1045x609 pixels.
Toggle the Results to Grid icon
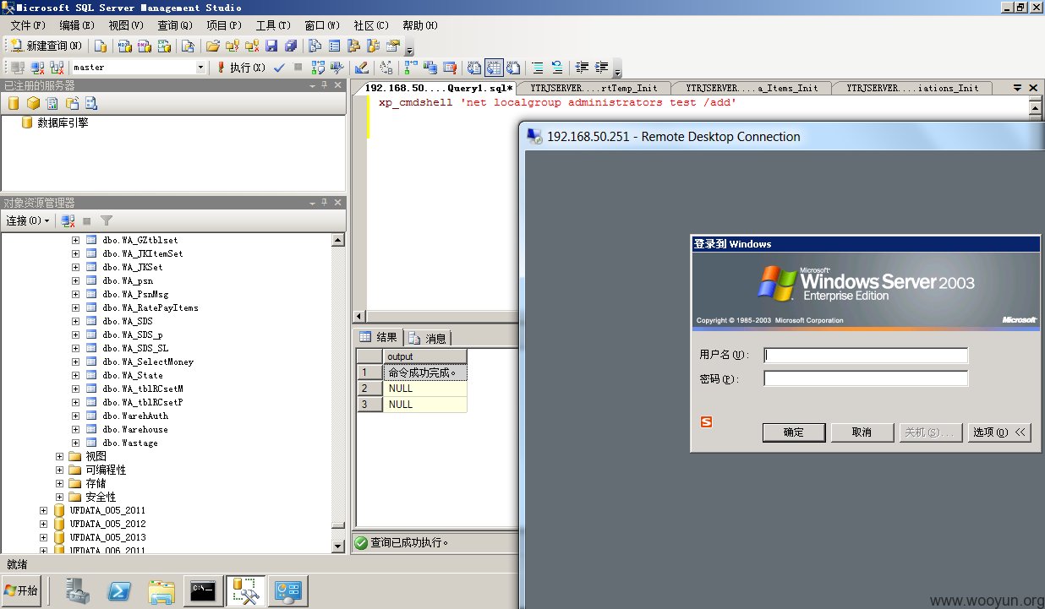(494, 68)
